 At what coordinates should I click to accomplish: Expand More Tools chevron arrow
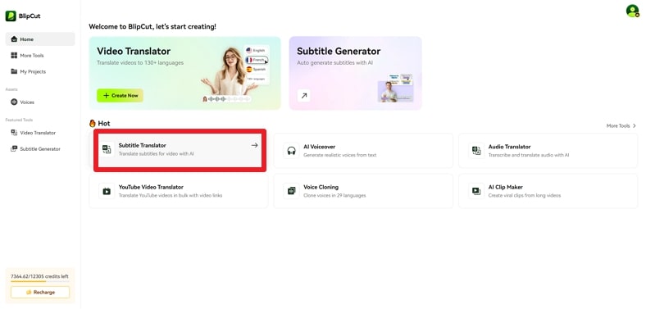pos(634,125)
